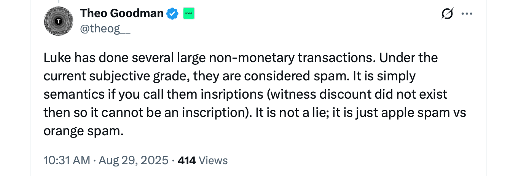Click the green NYM affiliation badge
Image resolution: width=510 pixels, height=176 pixels.
(x=189, y=14)
